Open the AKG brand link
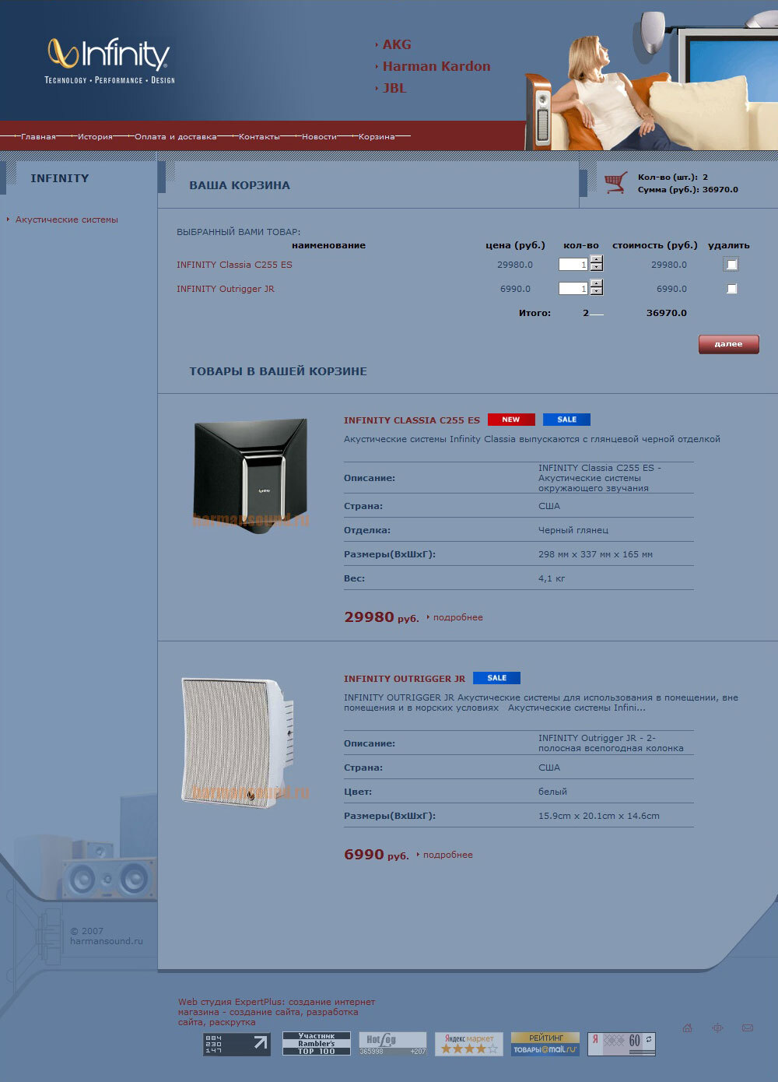 click(397, 45)
